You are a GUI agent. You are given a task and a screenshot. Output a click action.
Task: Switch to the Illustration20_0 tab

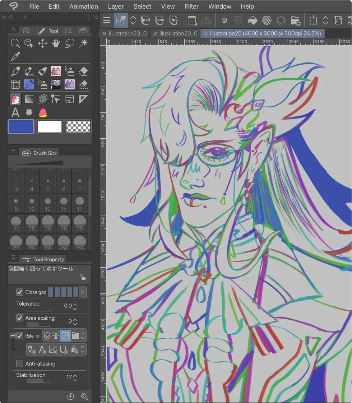pos(178,33)
